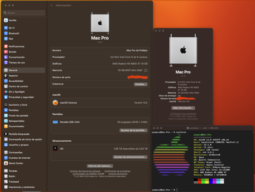Open Privacidad y seguridad hand icon

click(x=6, y=97)
